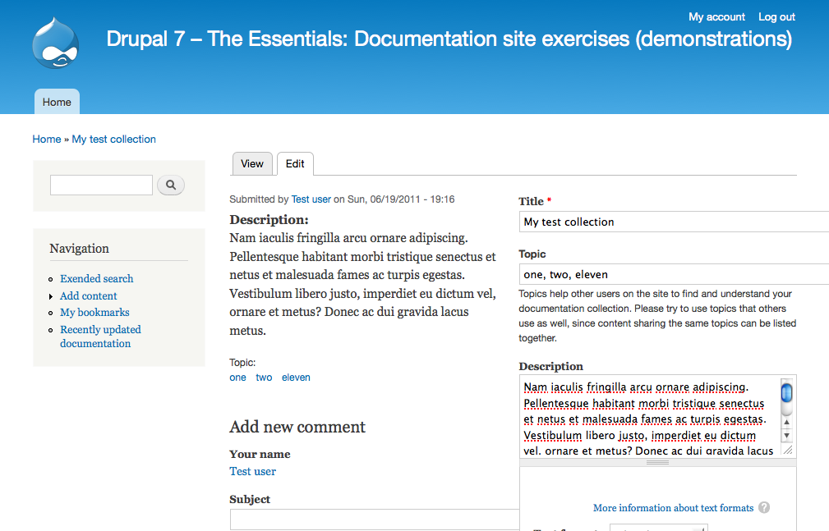The height and width of the screenshot is (531, 829).
Task: Open the Home main menu tab
Action: point(57,102)
